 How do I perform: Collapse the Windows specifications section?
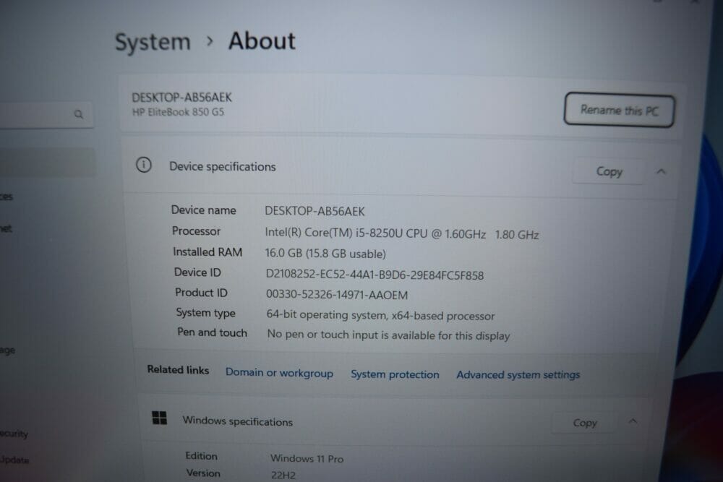[x=633, y=421]
